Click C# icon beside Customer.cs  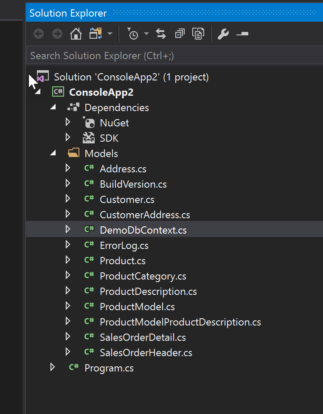[x=89, y=199]
